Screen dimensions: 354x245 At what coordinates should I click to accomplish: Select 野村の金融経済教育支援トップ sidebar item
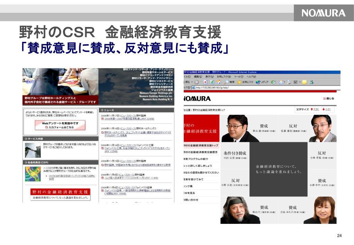pyautogui.click(x=201, y=145)
